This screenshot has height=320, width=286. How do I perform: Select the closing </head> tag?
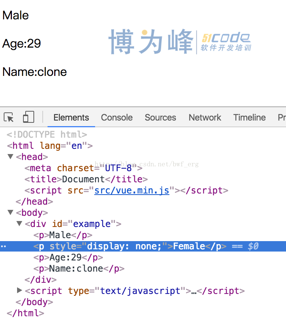coord(35,201)
